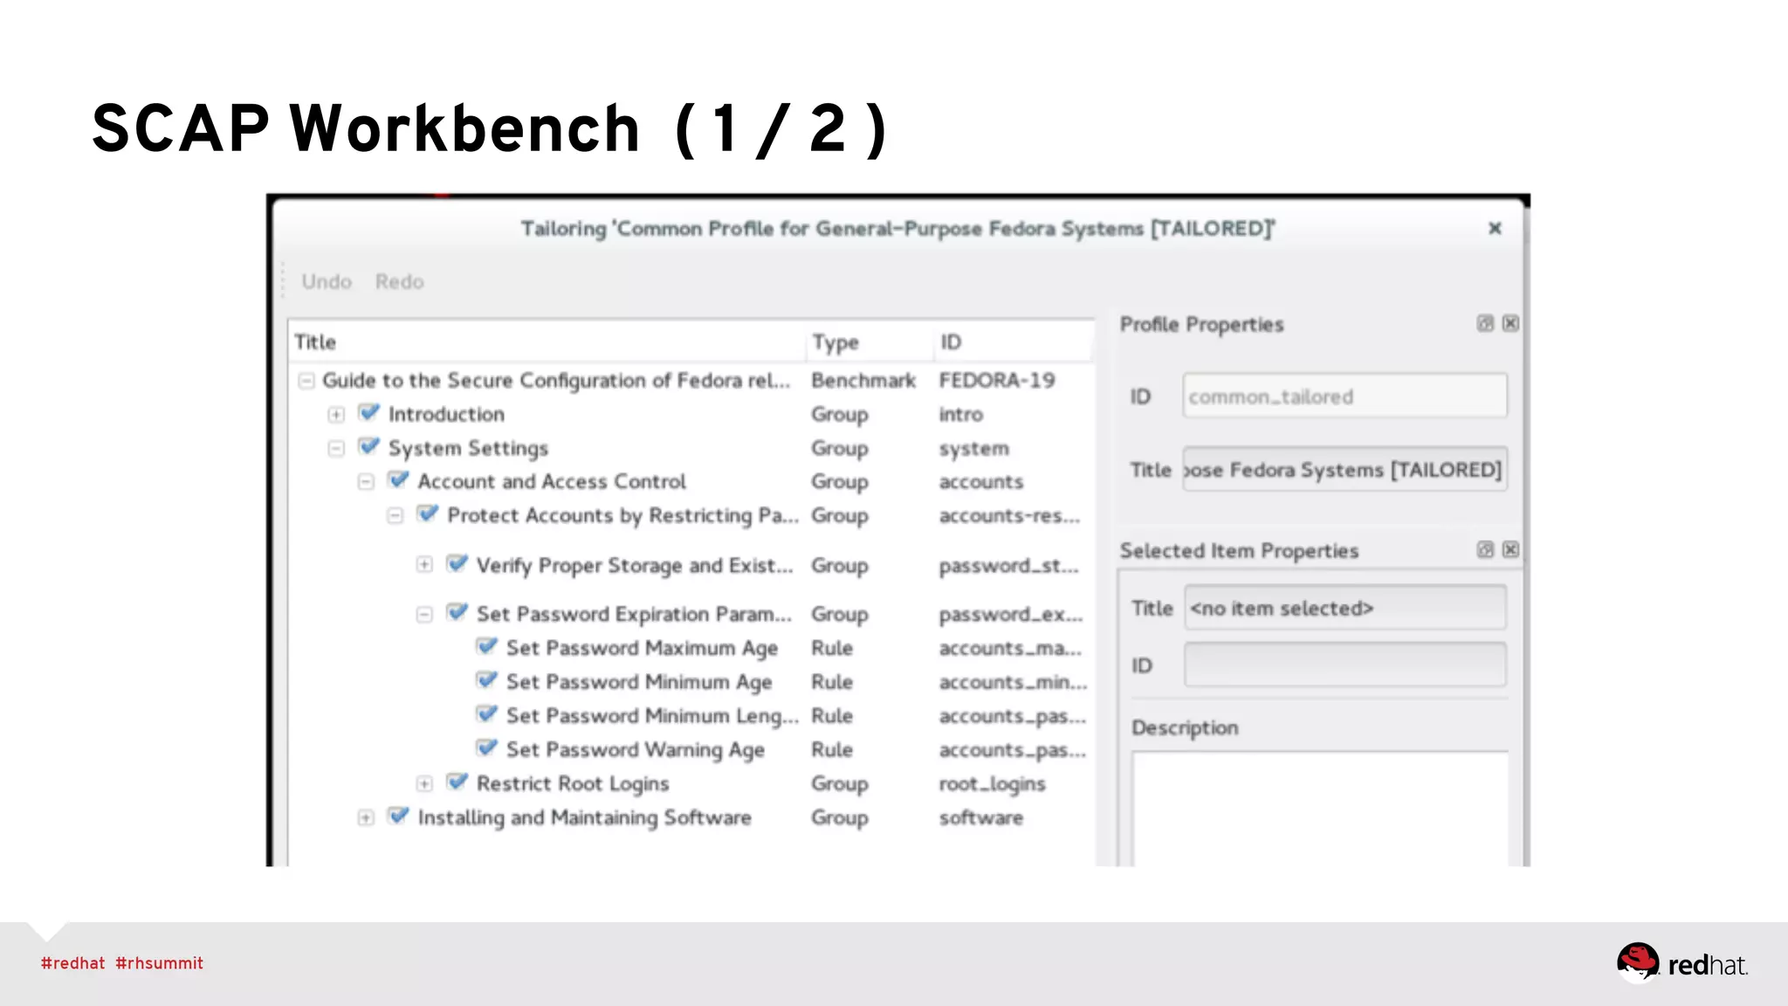This screenshot has width=1788, height=1006.
Task: Click the ID column header
Action: (x=1013, y=341)
